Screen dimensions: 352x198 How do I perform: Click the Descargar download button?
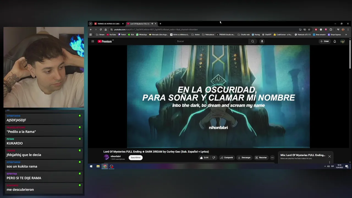click(244, 158)
